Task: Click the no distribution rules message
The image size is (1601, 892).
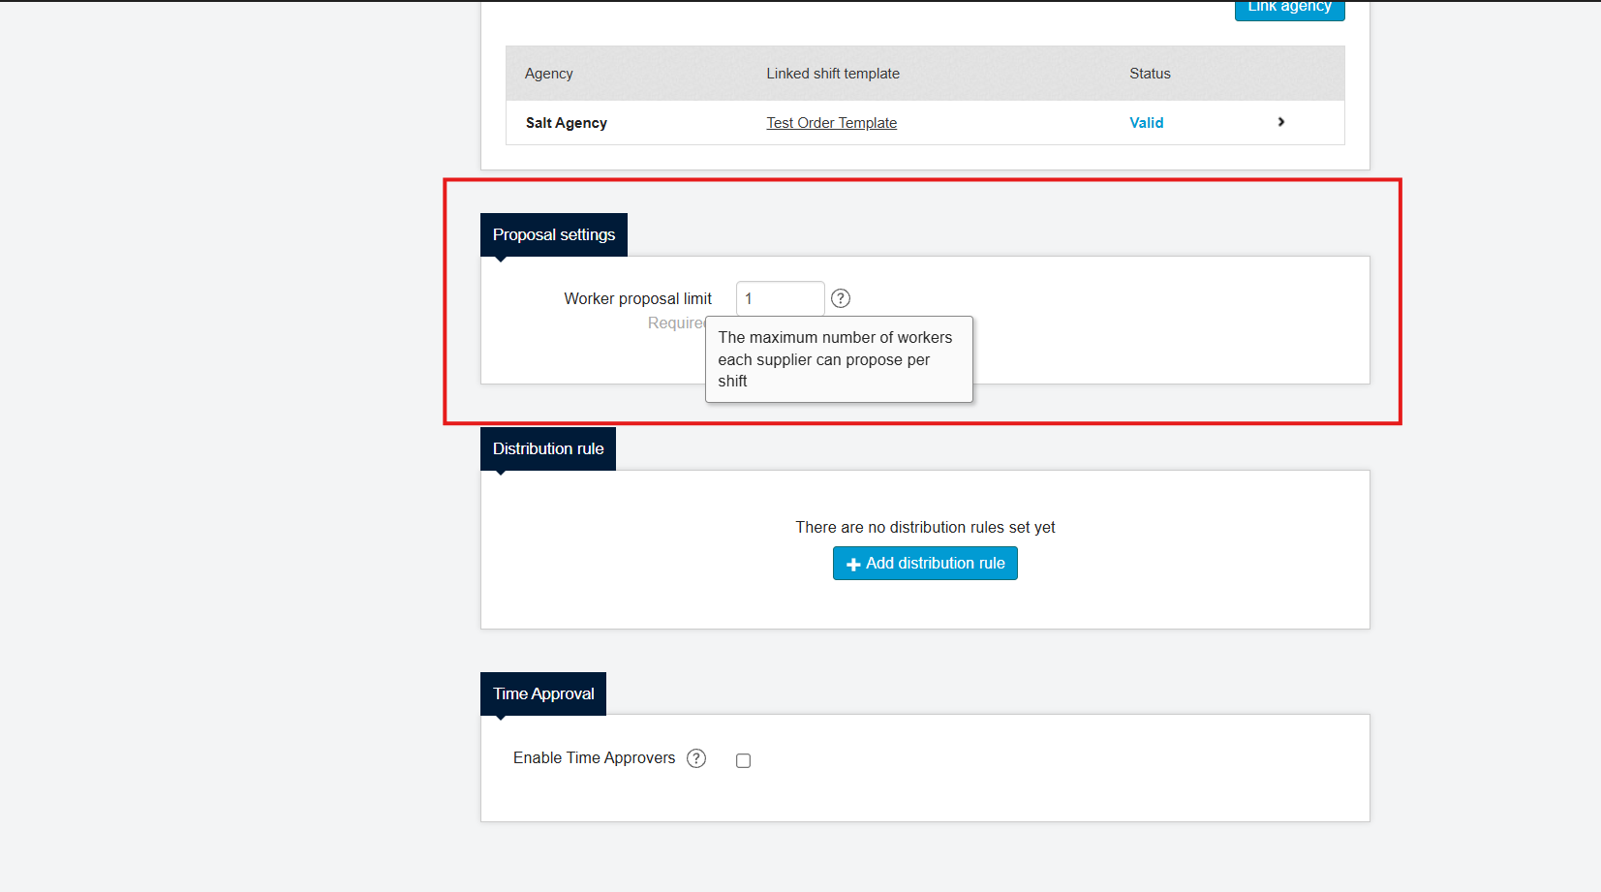Action: [925, 527]
